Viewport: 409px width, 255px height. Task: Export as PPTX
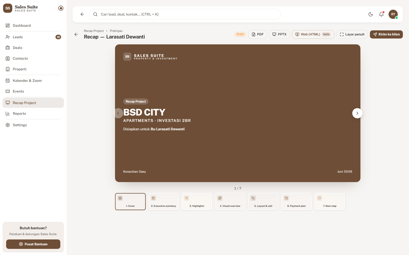point(279,34)
